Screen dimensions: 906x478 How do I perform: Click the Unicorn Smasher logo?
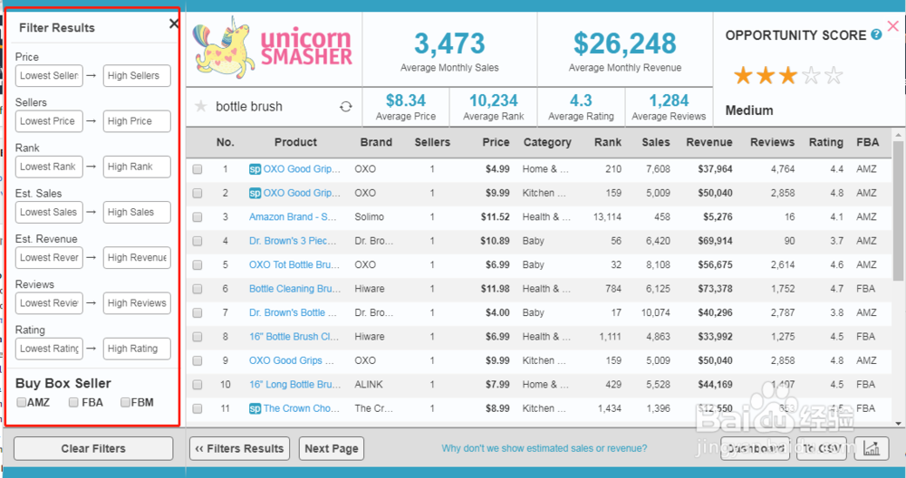tap(273, 49)
